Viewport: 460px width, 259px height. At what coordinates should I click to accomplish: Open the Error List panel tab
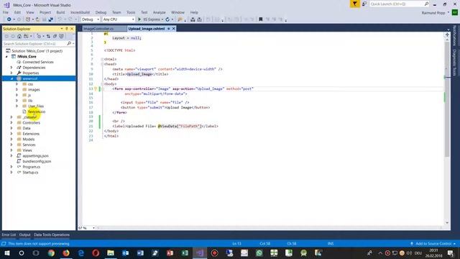(x=9, y=235)
